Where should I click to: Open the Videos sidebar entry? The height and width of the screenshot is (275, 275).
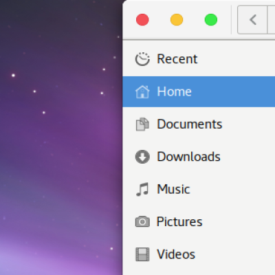click(199, 254)
